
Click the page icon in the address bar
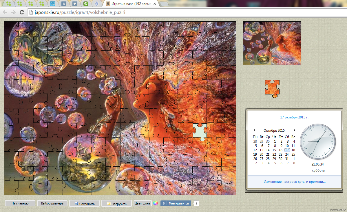31,12
